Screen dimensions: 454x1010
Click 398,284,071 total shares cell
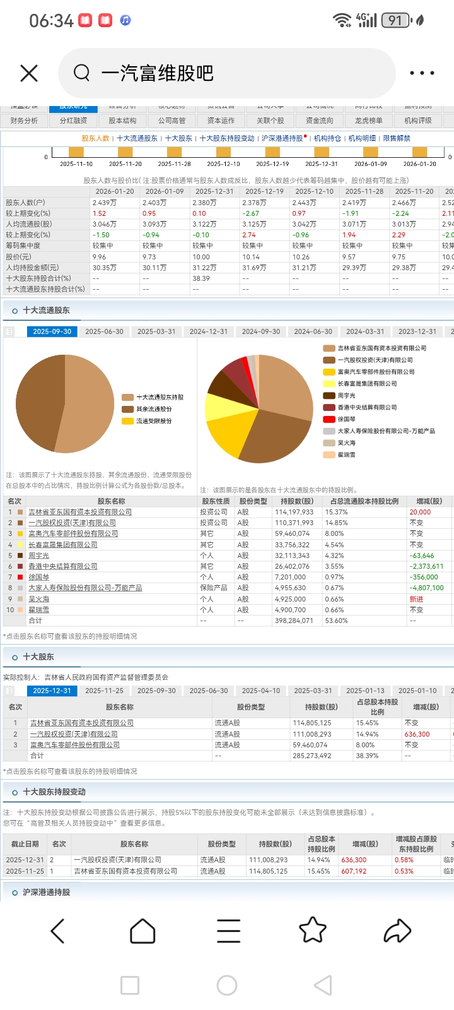click(x=293, y=621)
